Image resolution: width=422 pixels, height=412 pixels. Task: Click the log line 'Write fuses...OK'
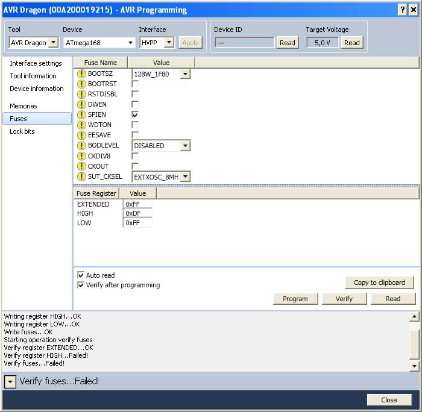(28, 332)
